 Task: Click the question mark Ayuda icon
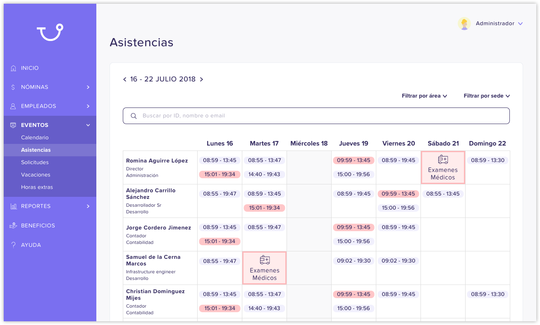13,245
